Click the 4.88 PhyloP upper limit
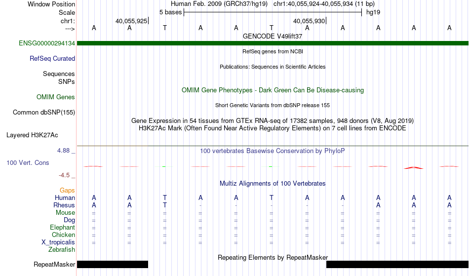The image size is (469, 276). [63, 151]
